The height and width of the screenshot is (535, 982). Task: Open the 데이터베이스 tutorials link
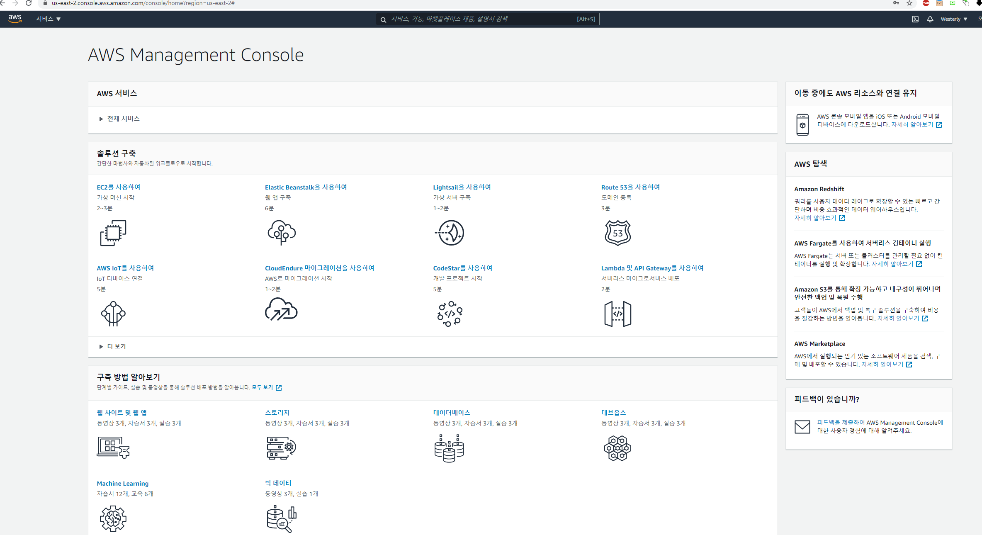pos(452,412)
